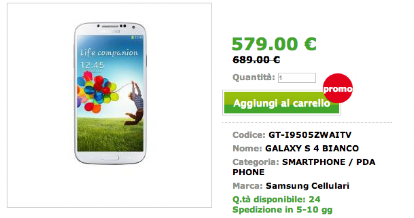Viewport: 414px width, 218px height.
Task: Click the 579.00 € current price
Action: [x=274, y=44]
